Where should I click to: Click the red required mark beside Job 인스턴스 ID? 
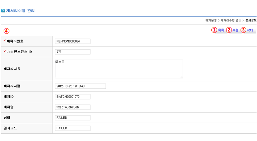4,51
